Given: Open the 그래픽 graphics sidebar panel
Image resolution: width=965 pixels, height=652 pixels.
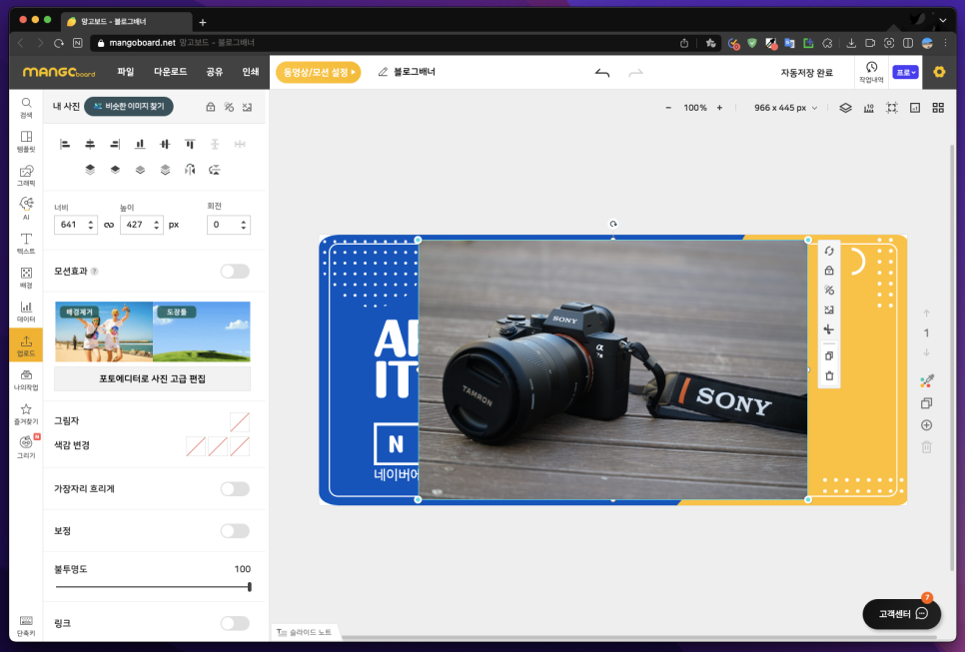Looking at the screenshot, I should click(26, 176).
